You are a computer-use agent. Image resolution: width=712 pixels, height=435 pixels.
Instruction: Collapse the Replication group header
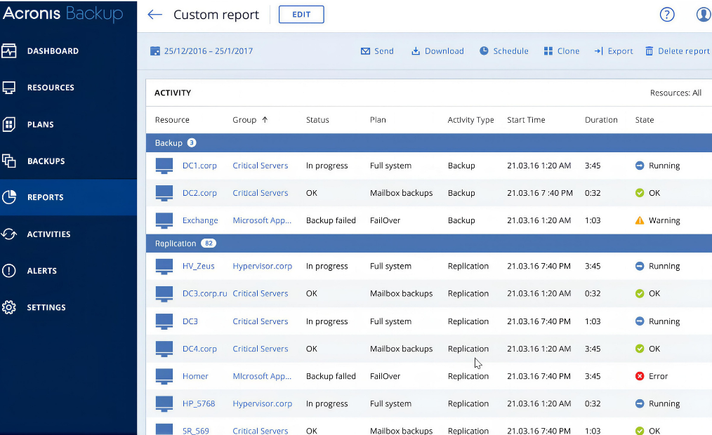point(428,243)
